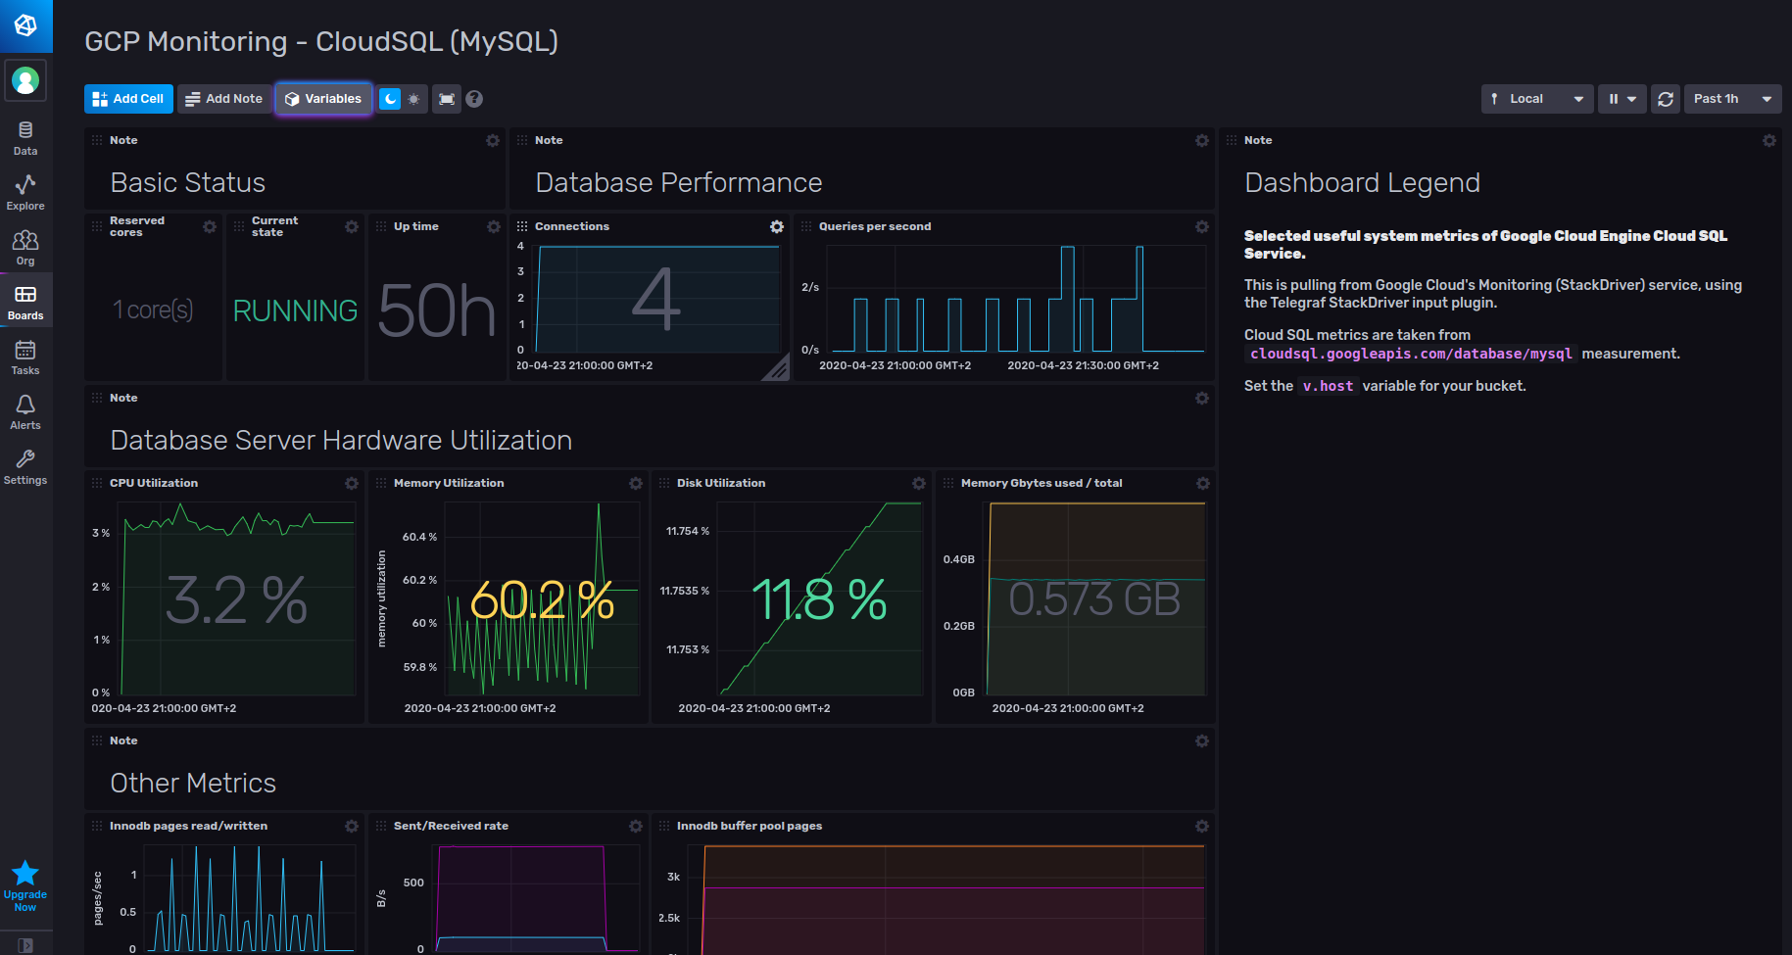
Task: Click the Disk Utilization 11.8 % value
Action: point(819,599)
